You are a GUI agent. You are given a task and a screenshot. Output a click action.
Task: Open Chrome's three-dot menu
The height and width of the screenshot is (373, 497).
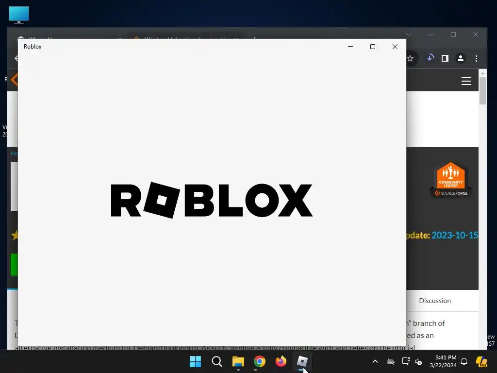(x=476, y=58)
